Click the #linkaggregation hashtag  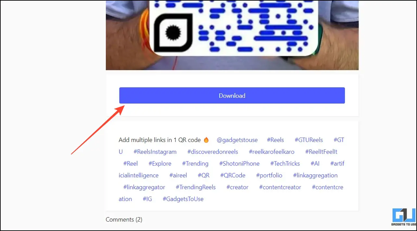pyautogui.click(x=315, y=175)
